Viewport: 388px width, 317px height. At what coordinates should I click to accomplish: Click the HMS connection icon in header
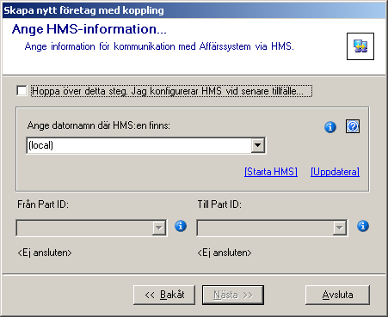point(360,46)
